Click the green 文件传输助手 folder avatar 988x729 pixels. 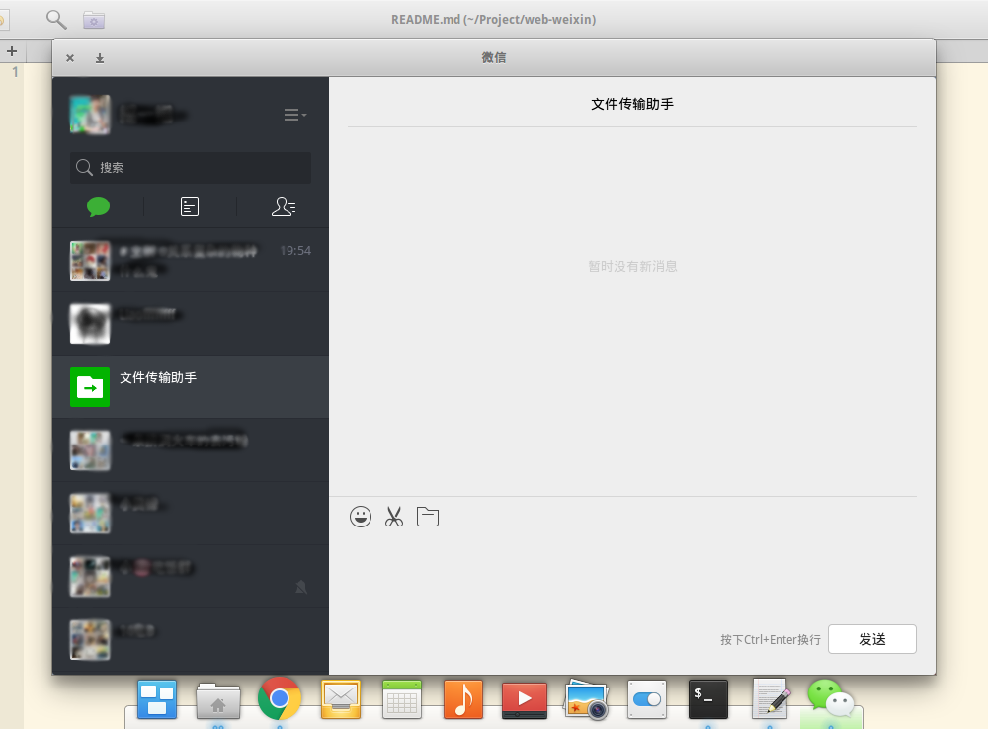click(90, 387)
